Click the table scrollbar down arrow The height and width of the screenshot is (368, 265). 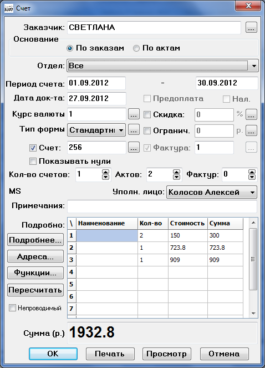point(253,313)
